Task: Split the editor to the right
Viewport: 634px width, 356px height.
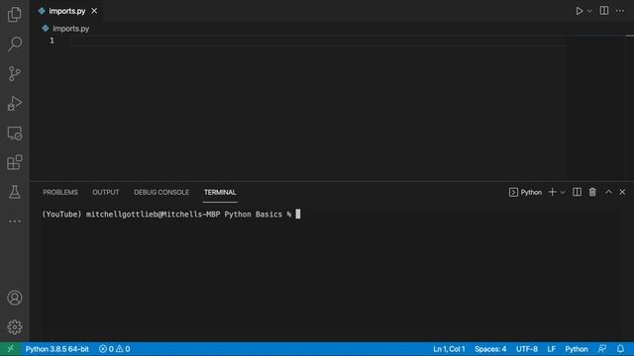Action: (604, 11)
